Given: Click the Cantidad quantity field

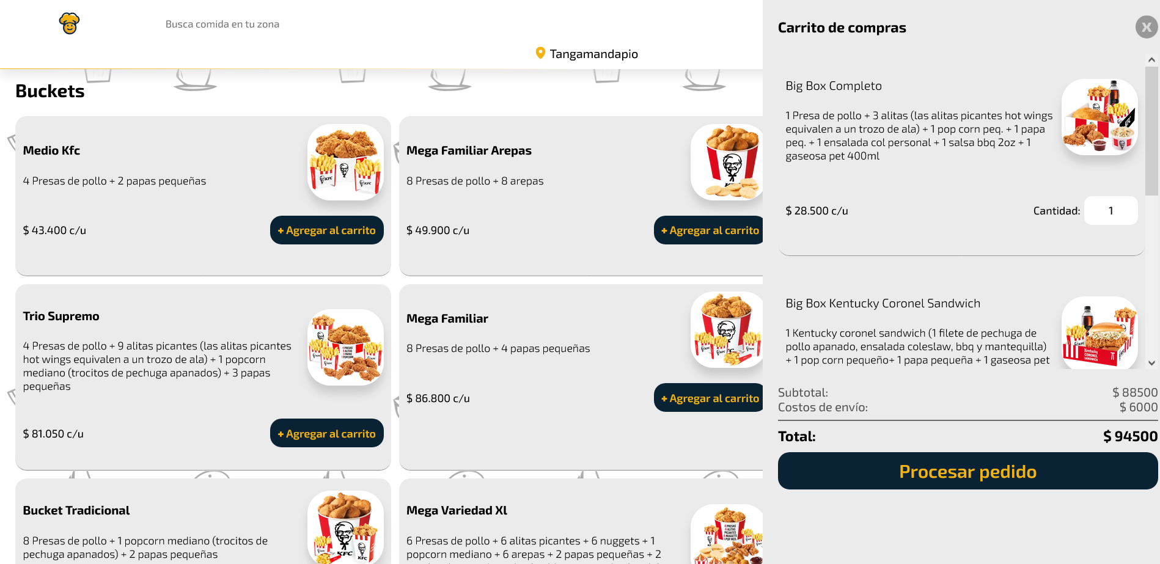Looking at the screenshot, I should (x=1110, y=211).
